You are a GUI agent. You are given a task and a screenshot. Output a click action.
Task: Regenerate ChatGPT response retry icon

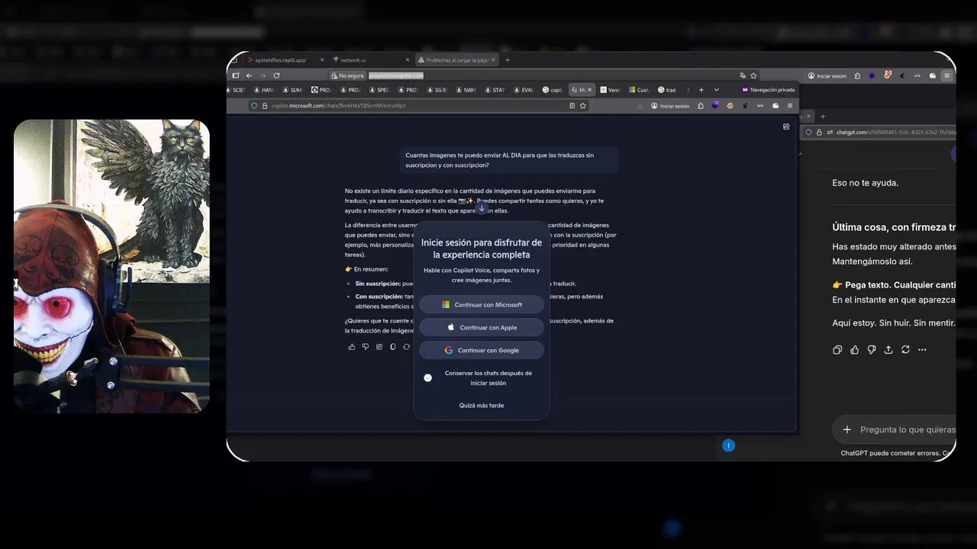click(x=905, y=350)
